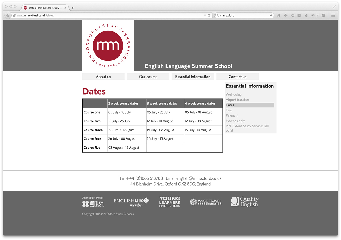This screenshot has width=341, height=240.
Task: Bookmark this page with the star icon
Action: [x=292, y=16]
